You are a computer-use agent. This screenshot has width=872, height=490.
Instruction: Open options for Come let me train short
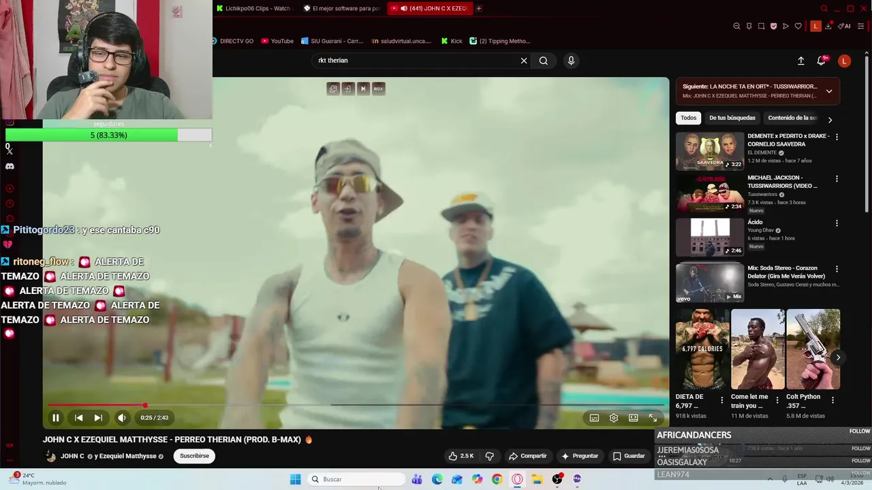pos(777,400)
